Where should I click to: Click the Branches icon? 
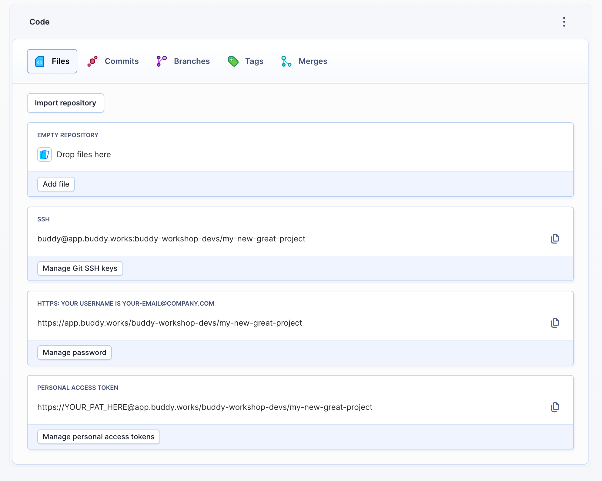tap(162, 61)
